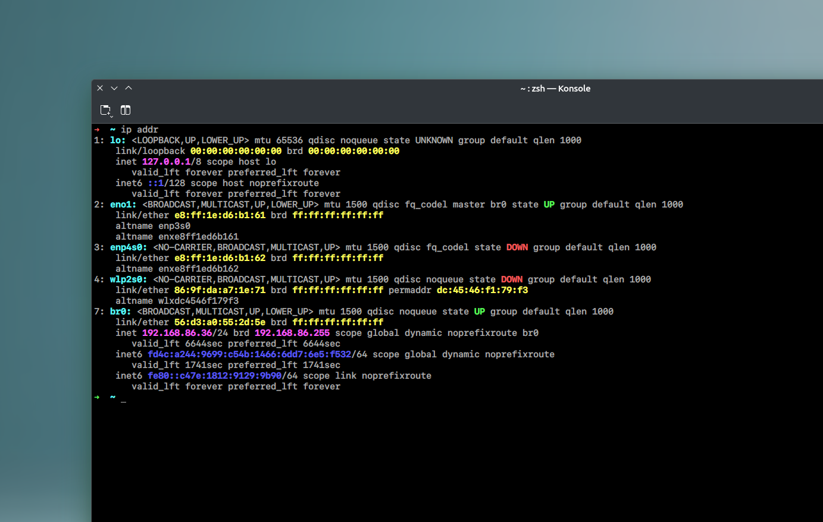
Task: Click 'altname enp3s0' text
Action: click(x=153, y=226)
